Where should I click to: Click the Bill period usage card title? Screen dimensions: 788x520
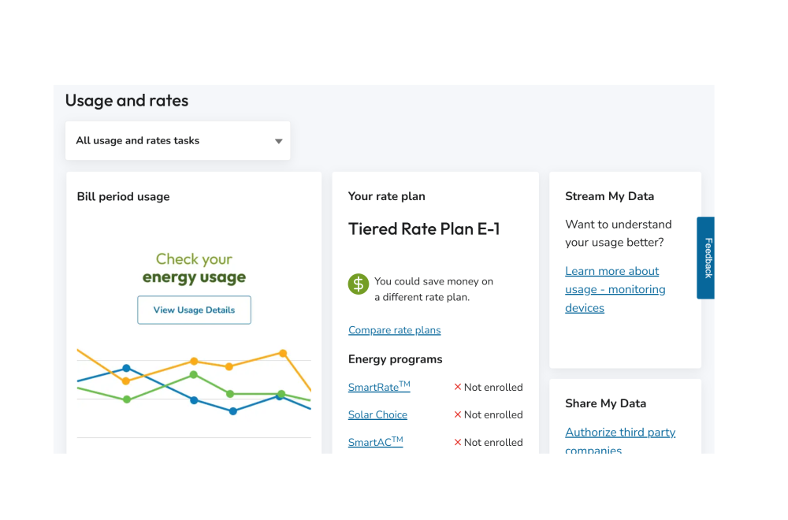123,196
